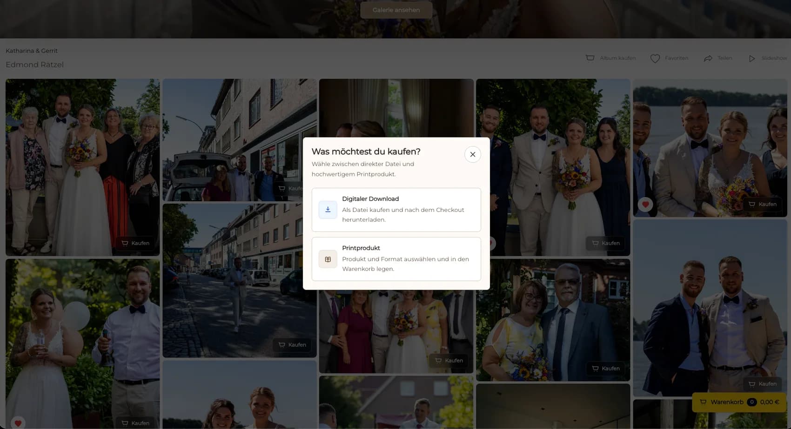
Task: Toggle the red heart on the lakeside group photo
Action: click(645, 205)
